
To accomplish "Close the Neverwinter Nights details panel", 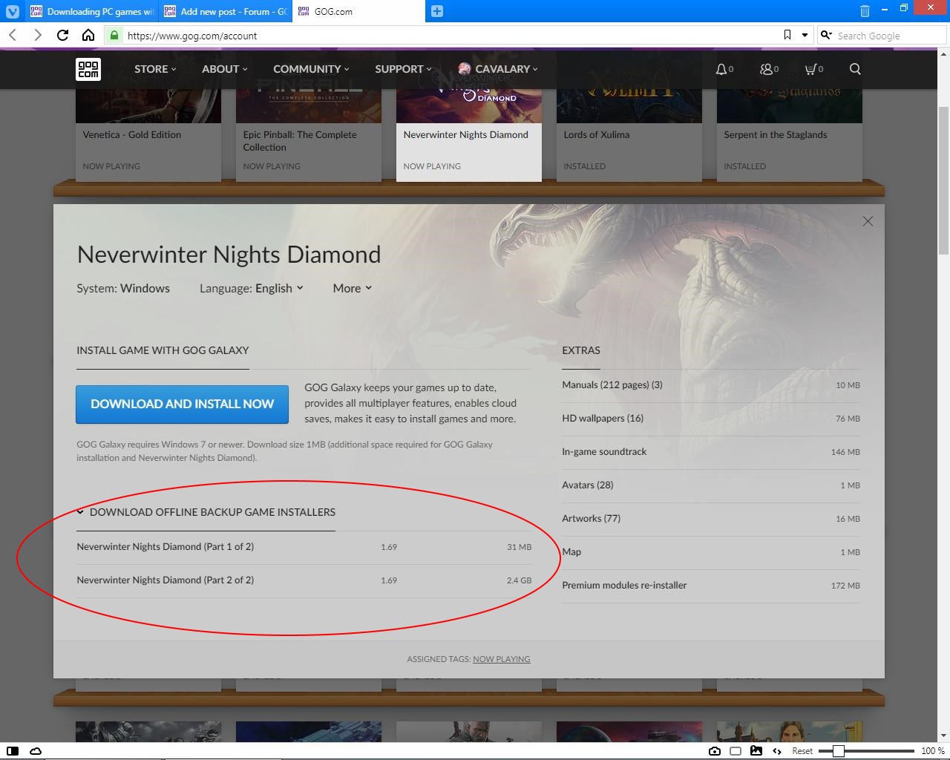I will [868, 221].
